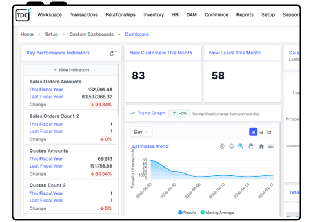The width and height of the screenshot is (313, 222).
Task: Click the Dashboard breadcrumb
Action: 137,34
